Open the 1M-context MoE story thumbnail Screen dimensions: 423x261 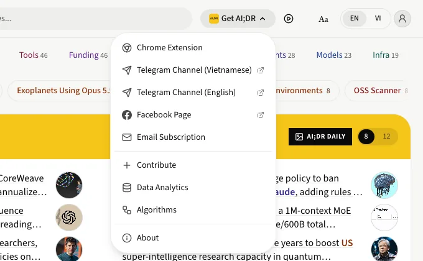(384, 217)
